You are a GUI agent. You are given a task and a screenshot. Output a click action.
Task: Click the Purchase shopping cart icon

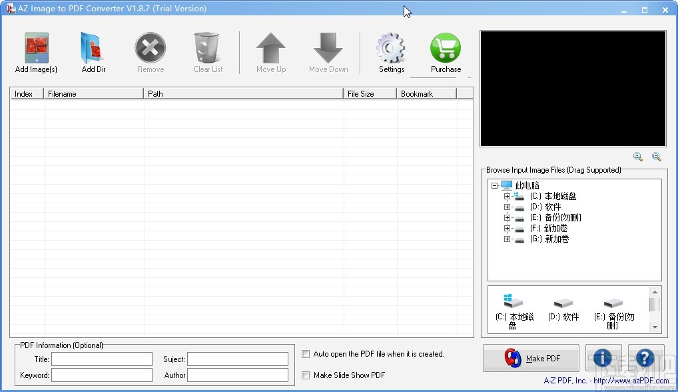(x=445, y=48)
